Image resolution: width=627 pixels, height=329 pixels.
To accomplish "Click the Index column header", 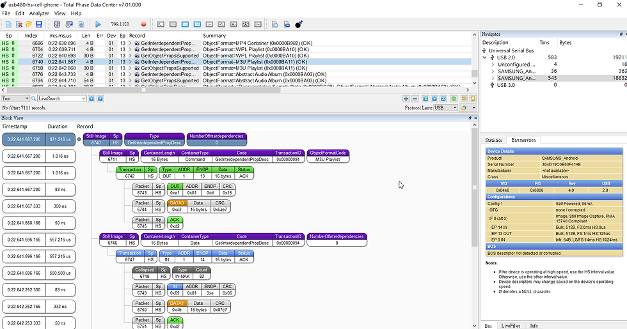I will 31,36.
